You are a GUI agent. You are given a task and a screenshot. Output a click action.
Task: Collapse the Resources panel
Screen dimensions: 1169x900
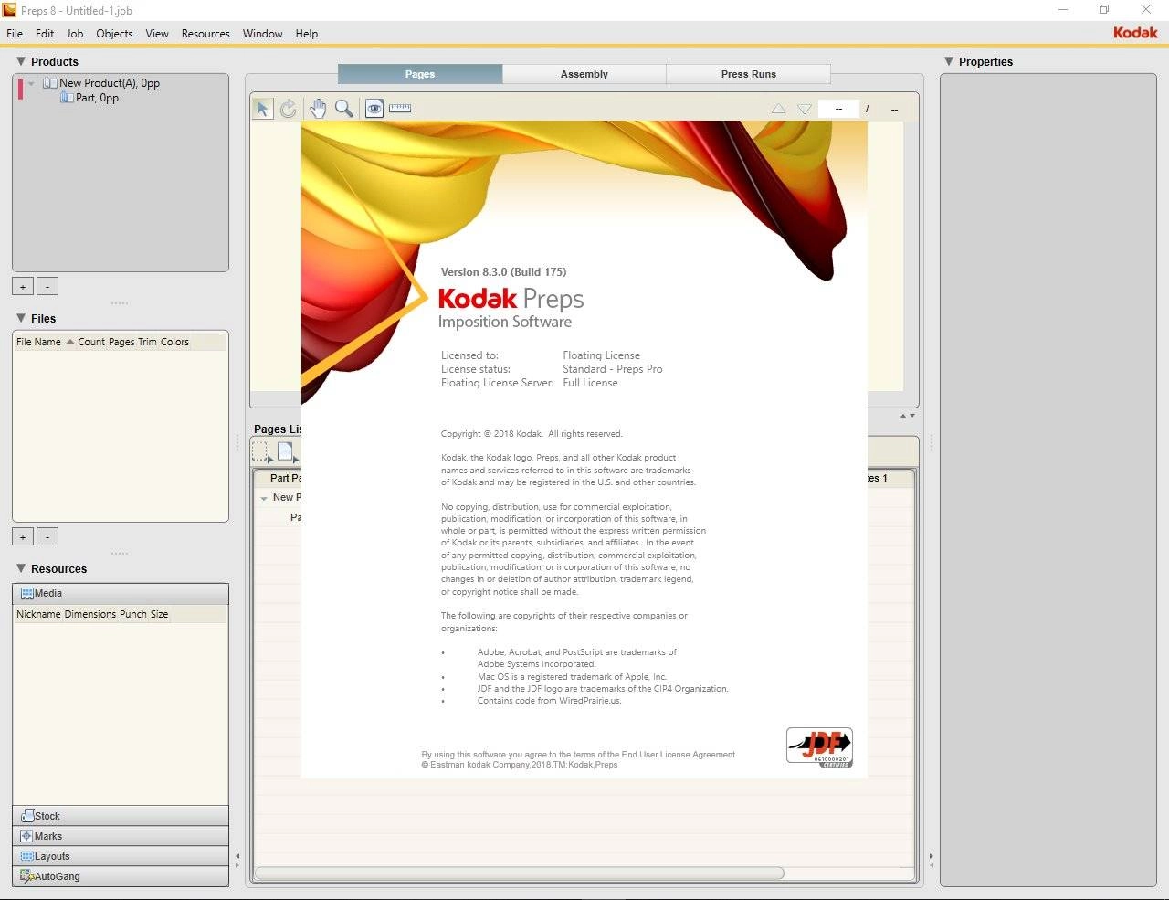pos(21,568)
